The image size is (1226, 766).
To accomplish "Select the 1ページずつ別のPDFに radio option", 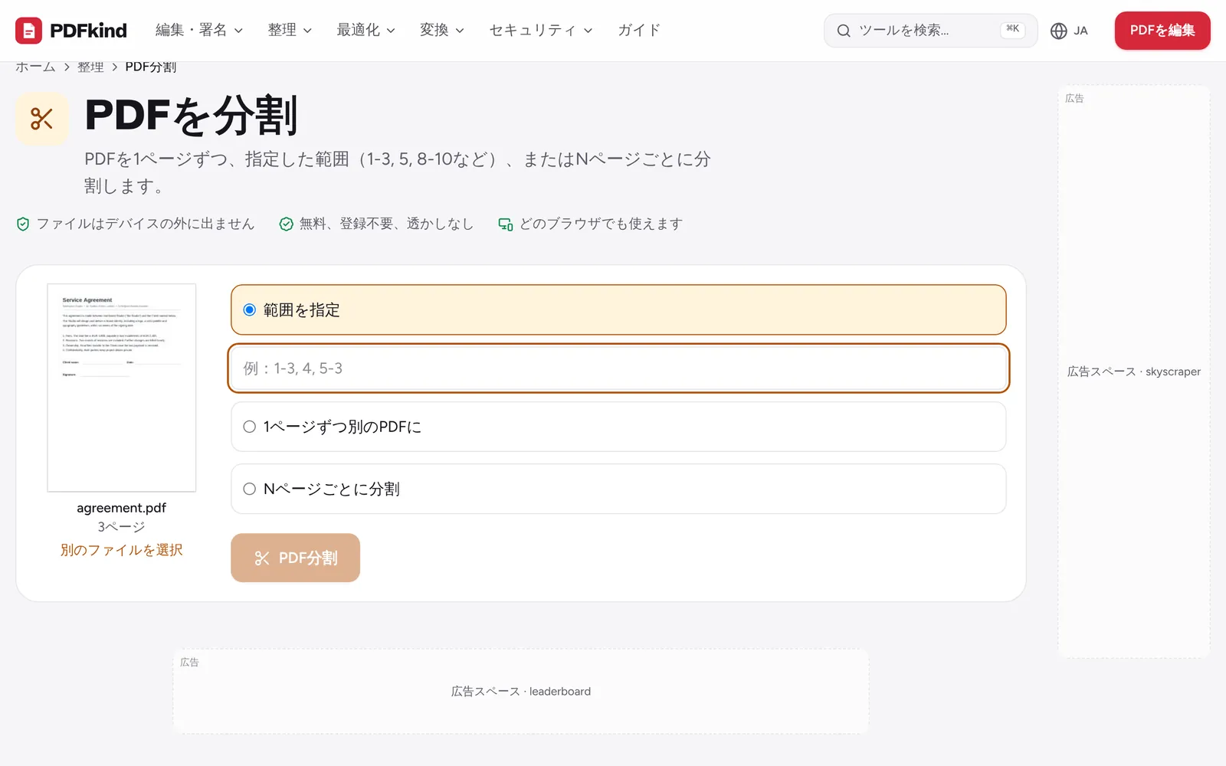I will [618, 427].
